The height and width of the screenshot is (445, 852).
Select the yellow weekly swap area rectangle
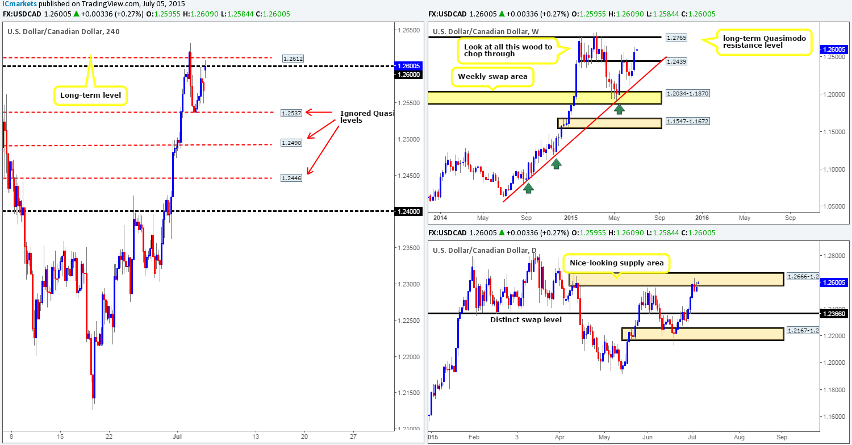[545, 97]
